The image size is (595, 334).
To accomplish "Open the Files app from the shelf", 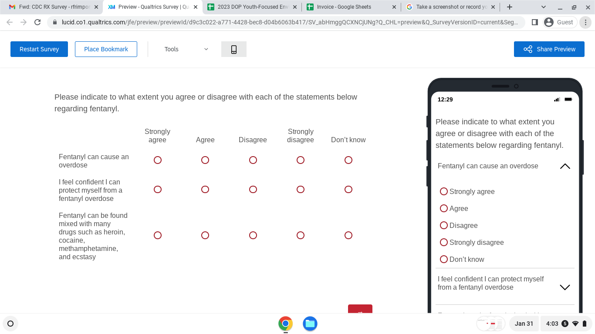I will pos(310,324).
